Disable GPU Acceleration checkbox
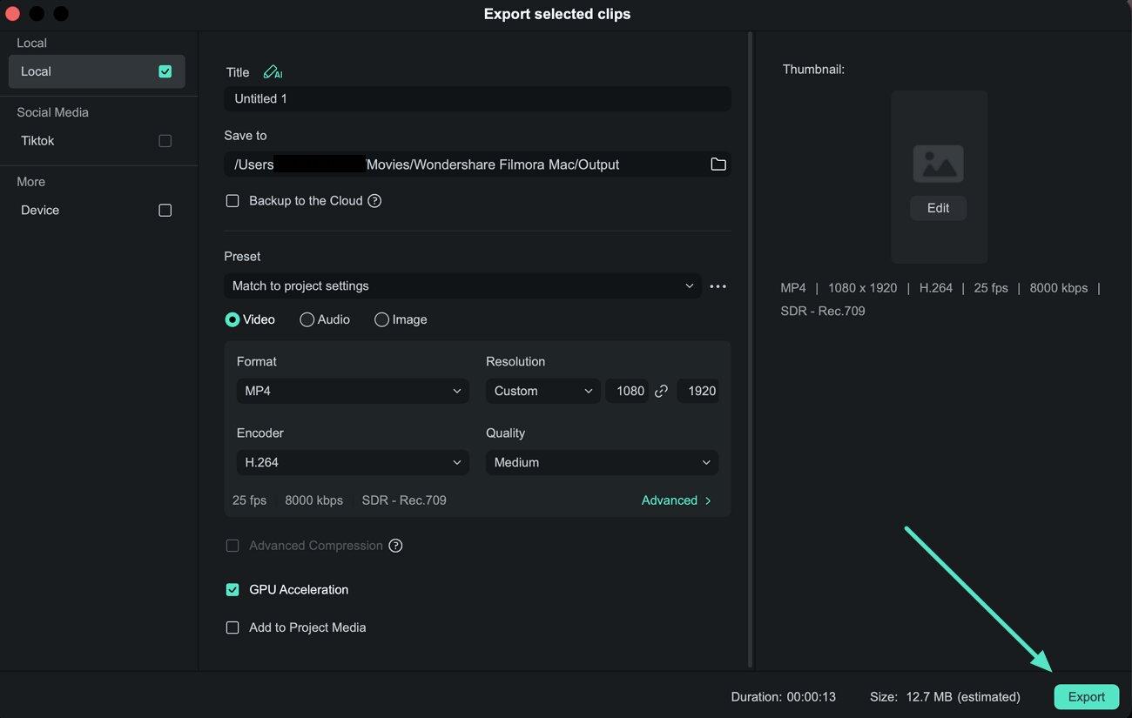This screenshot has height=718, width=1132. pos(232,590)
